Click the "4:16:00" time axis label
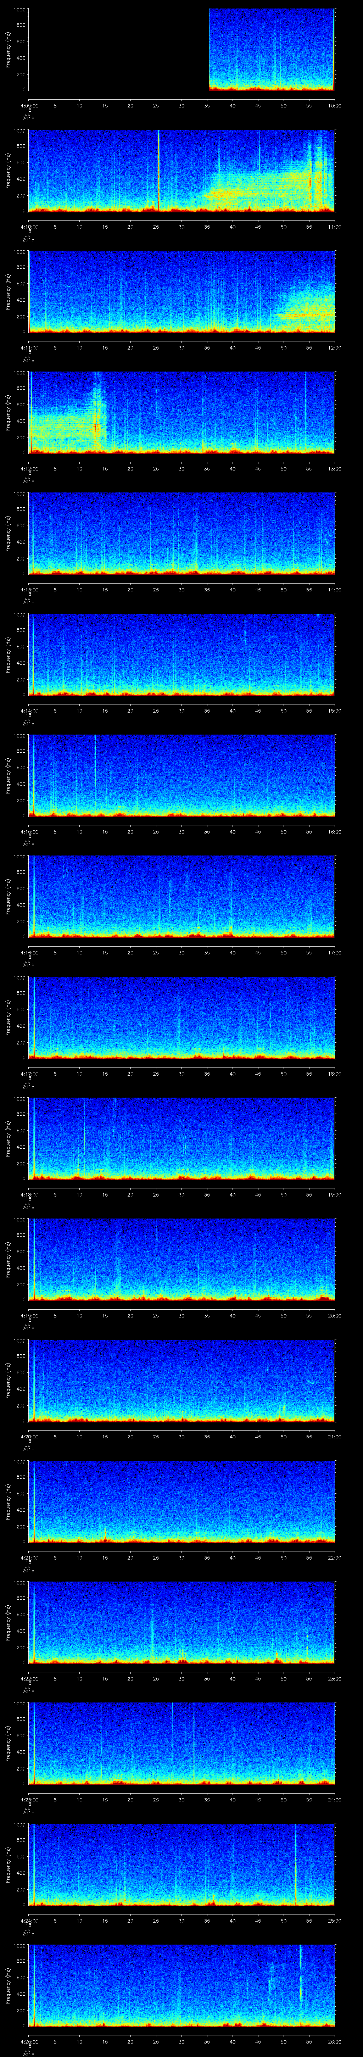This screenshot has height=2057, width=363. point(29,952)
